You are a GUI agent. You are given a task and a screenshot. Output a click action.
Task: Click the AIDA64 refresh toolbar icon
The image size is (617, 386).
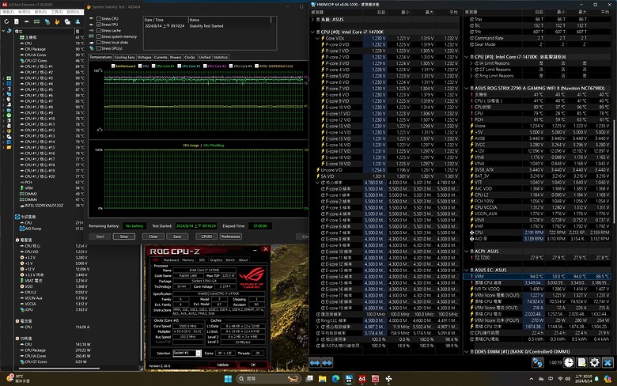6,21
